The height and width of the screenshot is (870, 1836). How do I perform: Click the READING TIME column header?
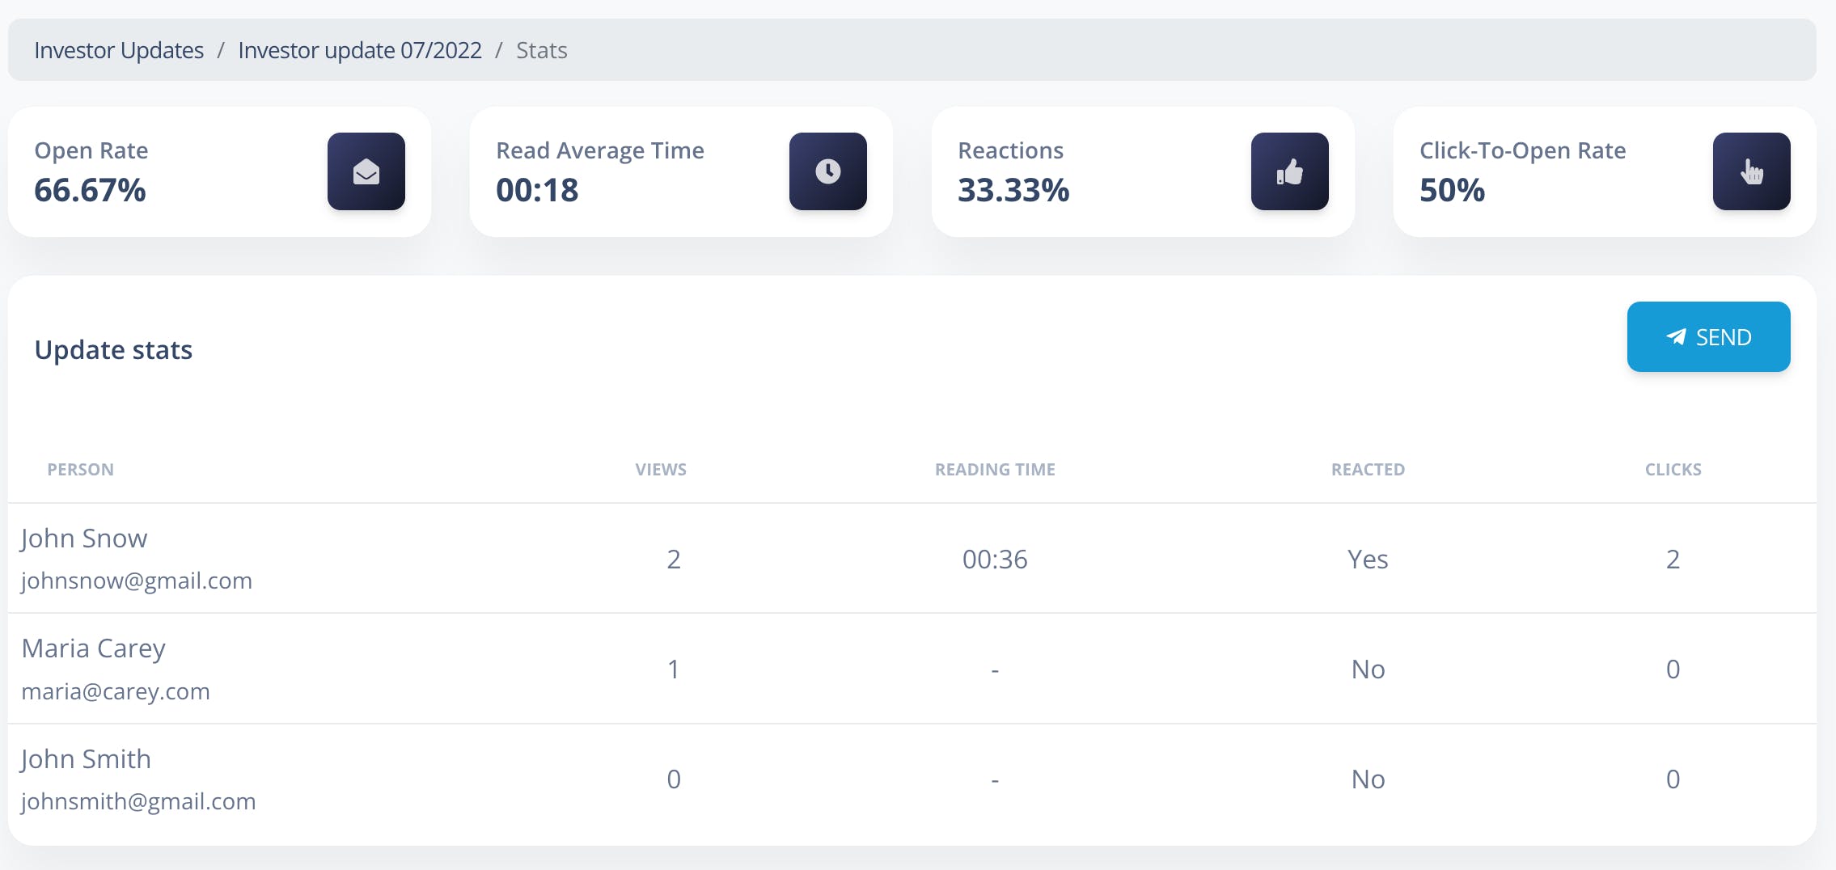point(995,469)
